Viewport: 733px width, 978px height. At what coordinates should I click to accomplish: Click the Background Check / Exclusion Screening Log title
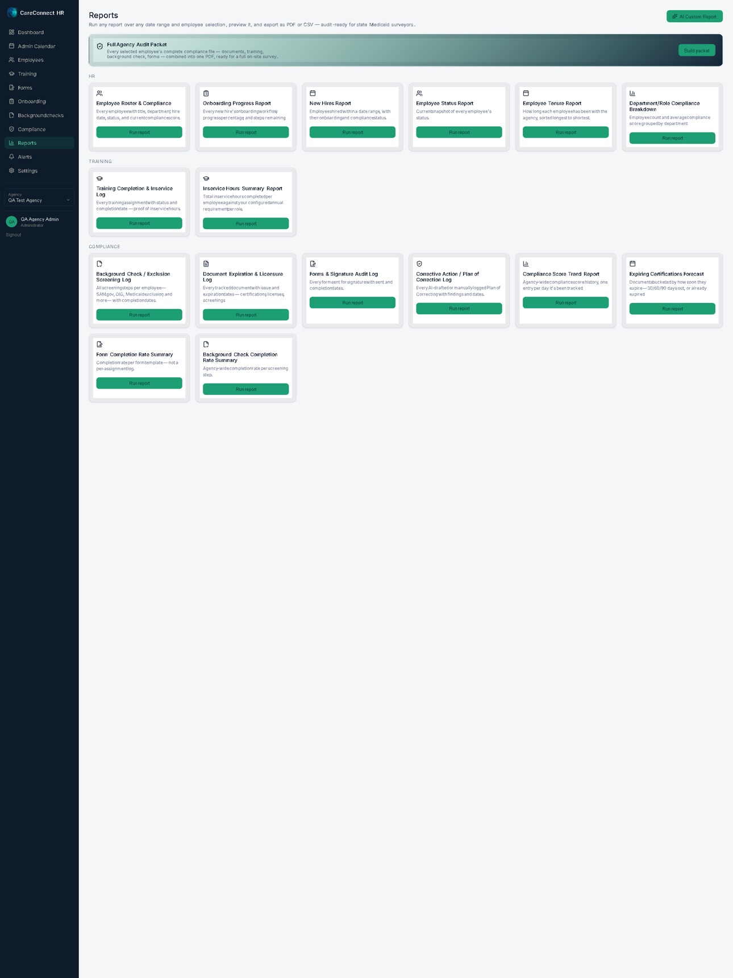coord(134,277)
